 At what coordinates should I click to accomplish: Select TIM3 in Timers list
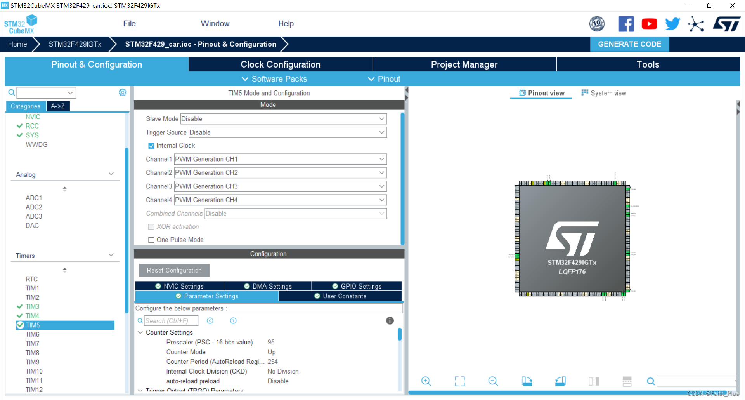tap(32, 307)
